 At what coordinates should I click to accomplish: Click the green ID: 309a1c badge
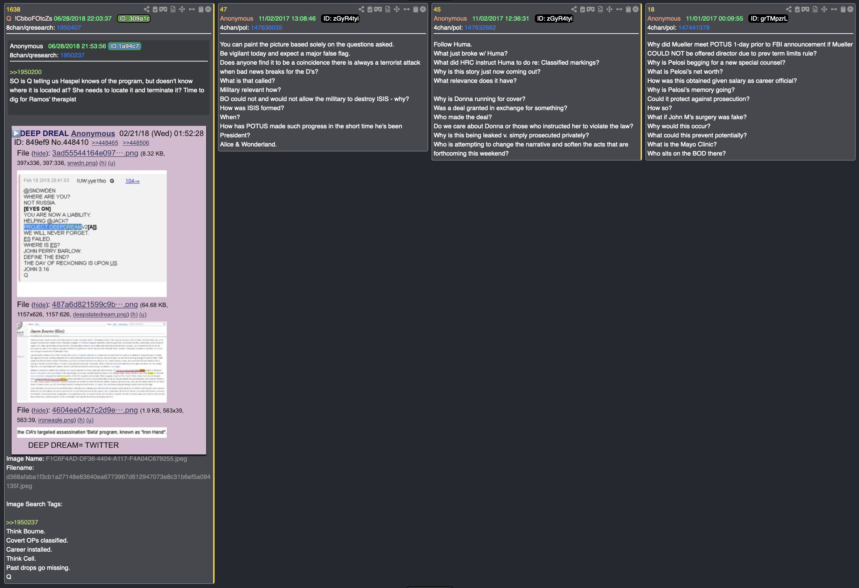[134, 19]
